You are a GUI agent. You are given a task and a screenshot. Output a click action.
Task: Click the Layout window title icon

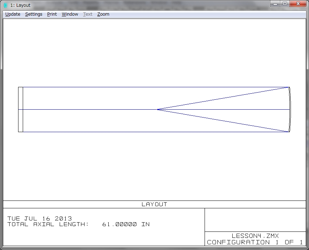click(x=6, y=5)
